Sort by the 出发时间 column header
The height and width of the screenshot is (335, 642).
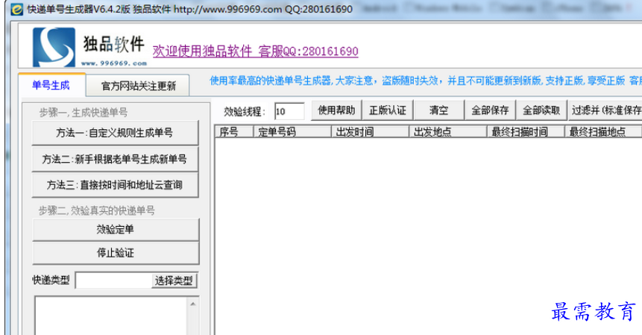[370, 132]
